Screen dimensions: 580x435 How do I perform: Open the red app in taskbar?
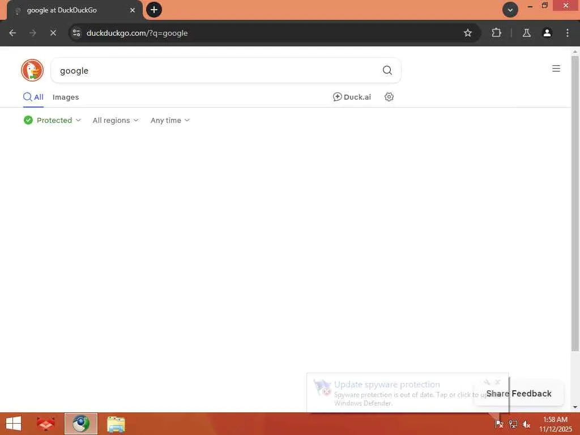(x=46, y=424)
